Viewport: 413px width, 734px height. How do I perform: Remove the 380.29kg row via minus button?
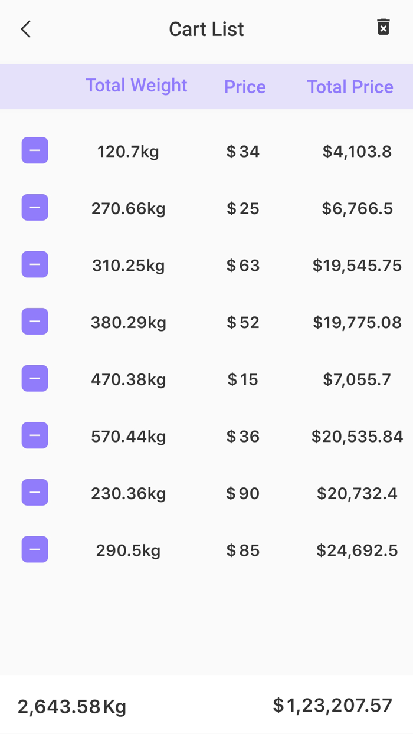pyautogui.click(x=34, y=321)
